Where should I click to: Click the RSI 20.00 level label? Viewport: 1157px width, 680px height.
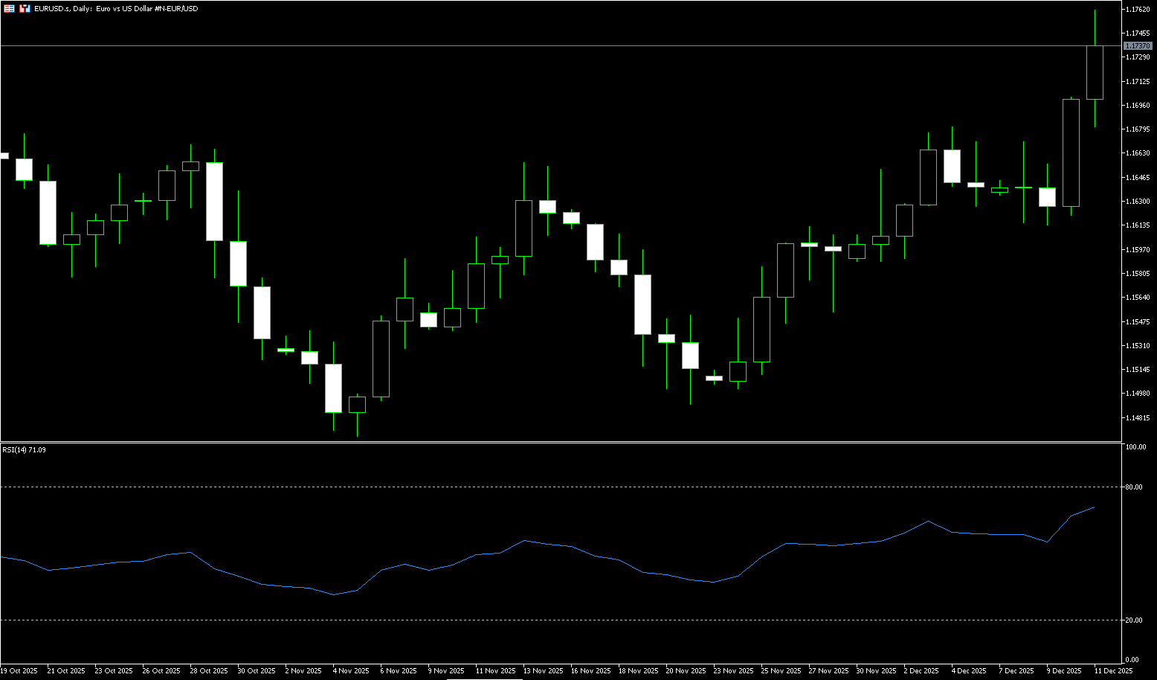click(x=1135, y=620)
